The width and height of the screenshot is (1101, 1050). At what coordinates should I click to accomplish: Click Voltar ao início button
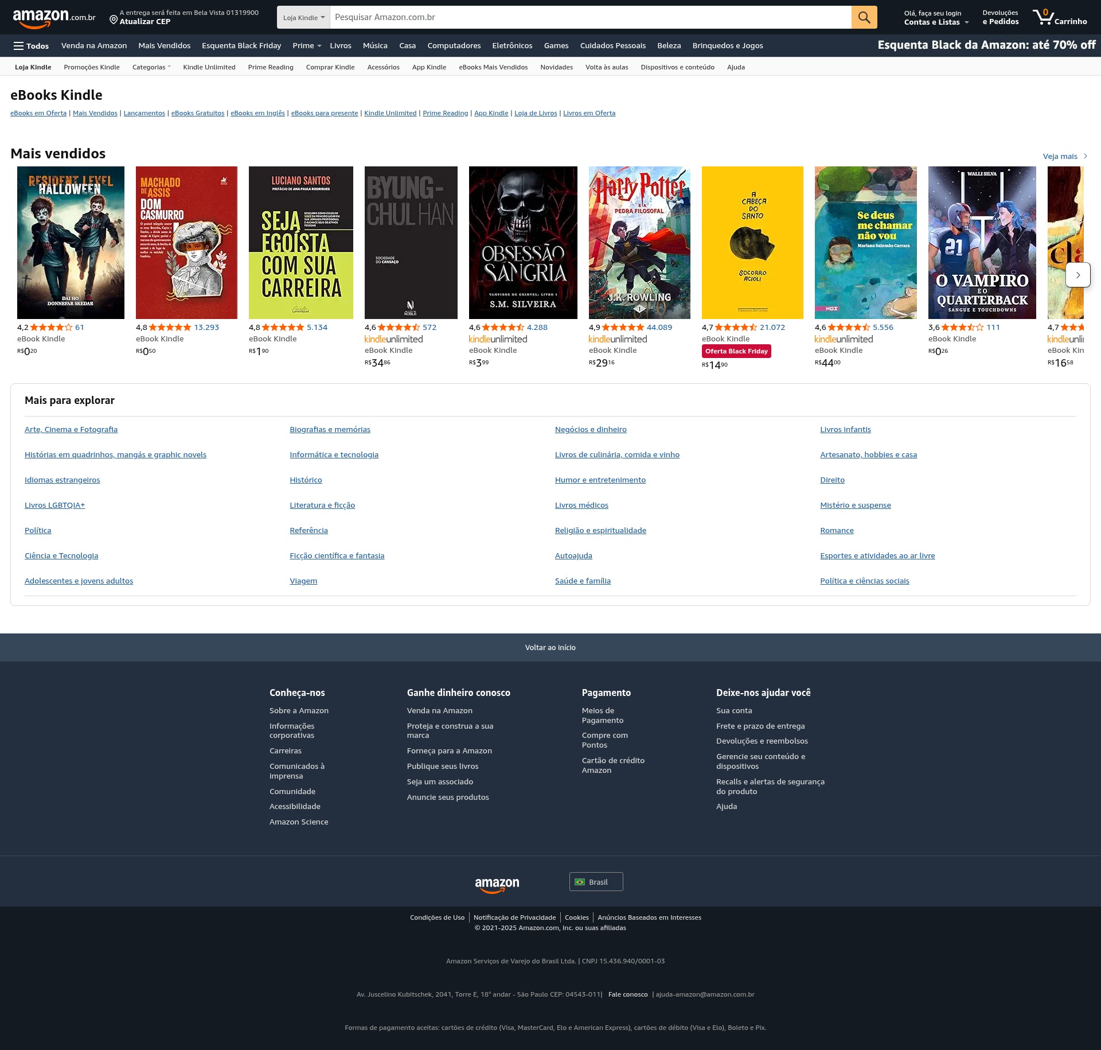pos(550,647)
